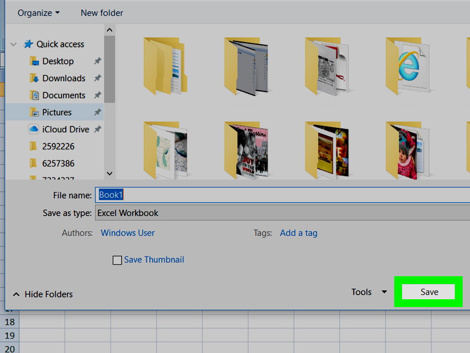
Task: Click the Quick access star icon
Action: pyautogui.click(x=28, y=44)
